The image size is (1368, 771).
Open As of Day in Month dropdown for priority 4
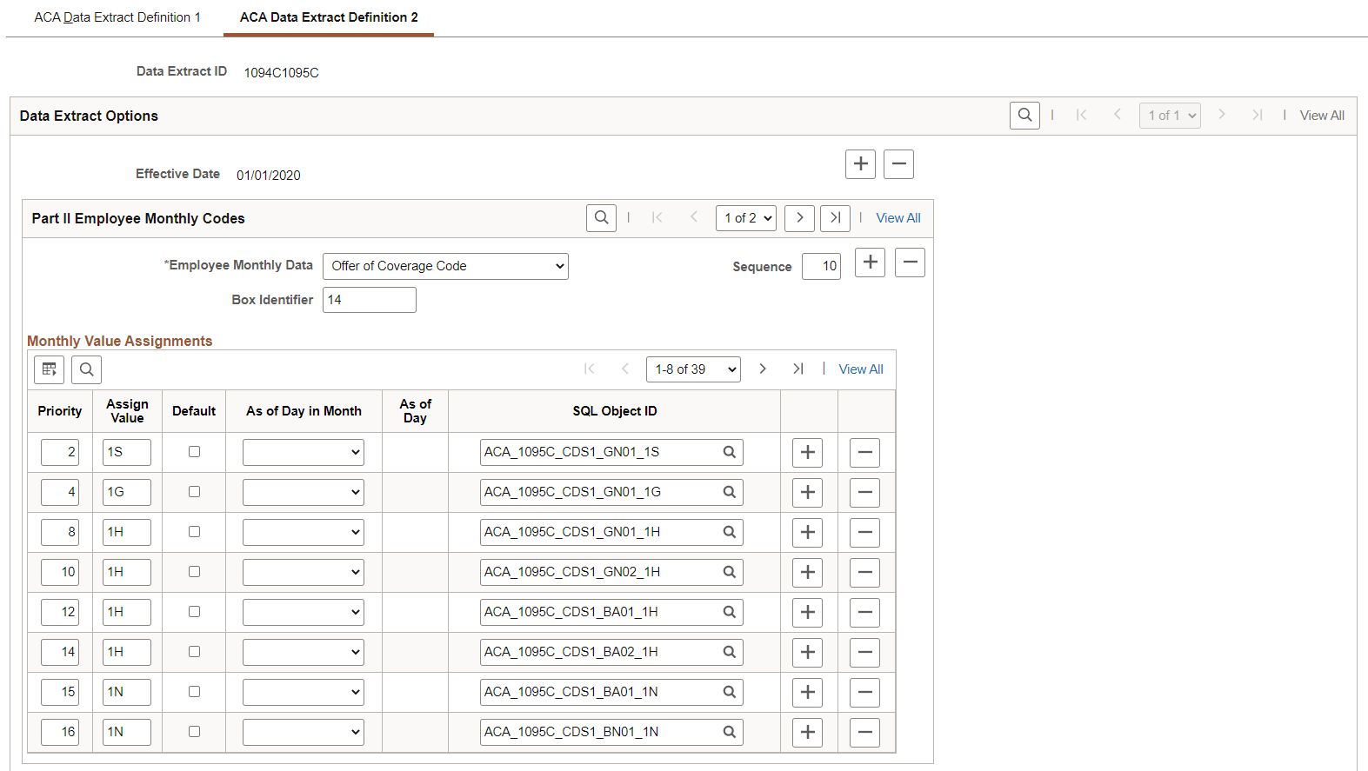pos(304,492)
